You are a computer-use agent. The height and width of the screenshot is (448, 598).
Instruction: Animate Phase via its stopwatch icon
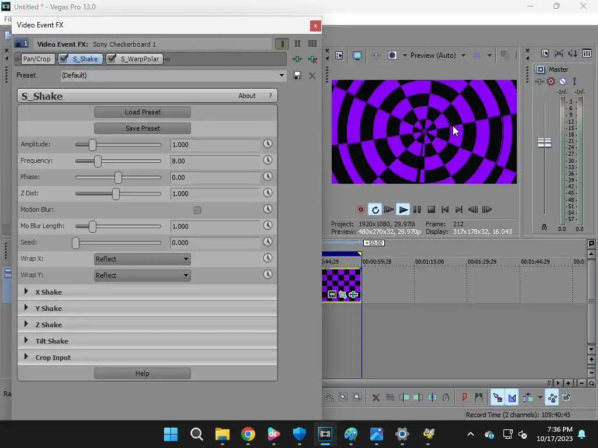point(267,176)
